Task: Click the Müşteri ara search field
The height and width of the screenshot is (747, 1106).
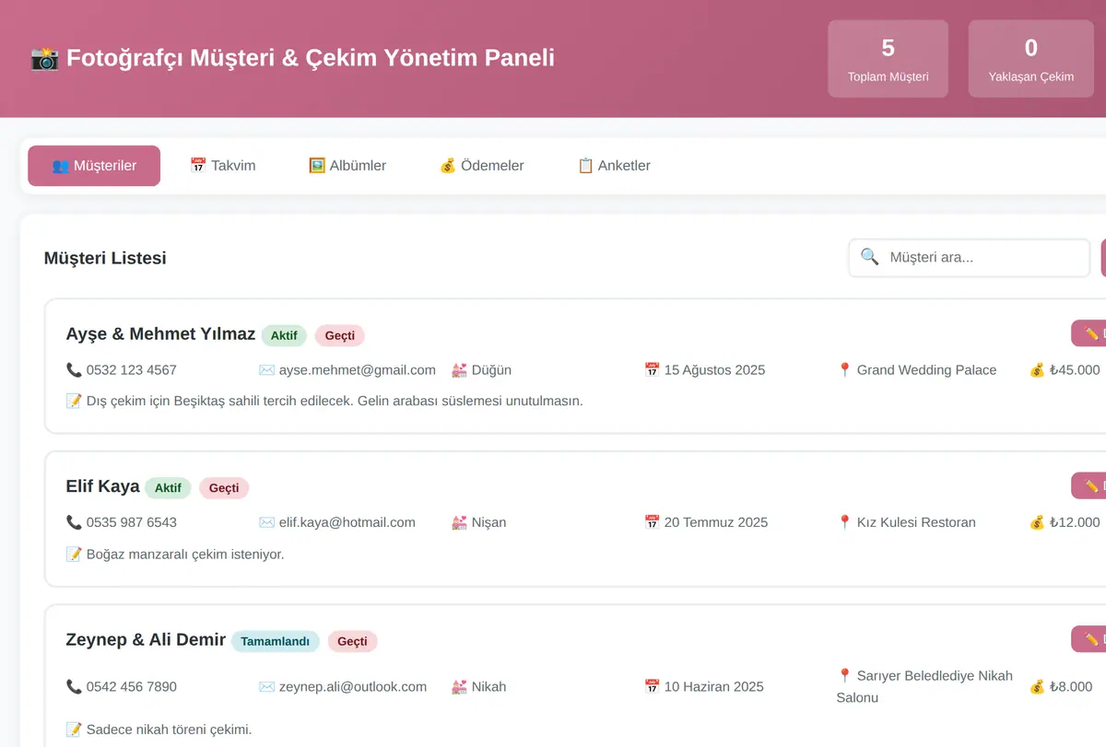Action: pos(970,258)
